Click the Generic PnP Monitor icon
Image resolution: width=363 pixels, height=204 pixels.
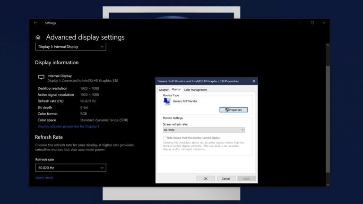click(x=166, y=102)
